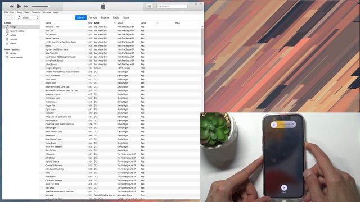Open the Controls menu

tap(36, 12)
